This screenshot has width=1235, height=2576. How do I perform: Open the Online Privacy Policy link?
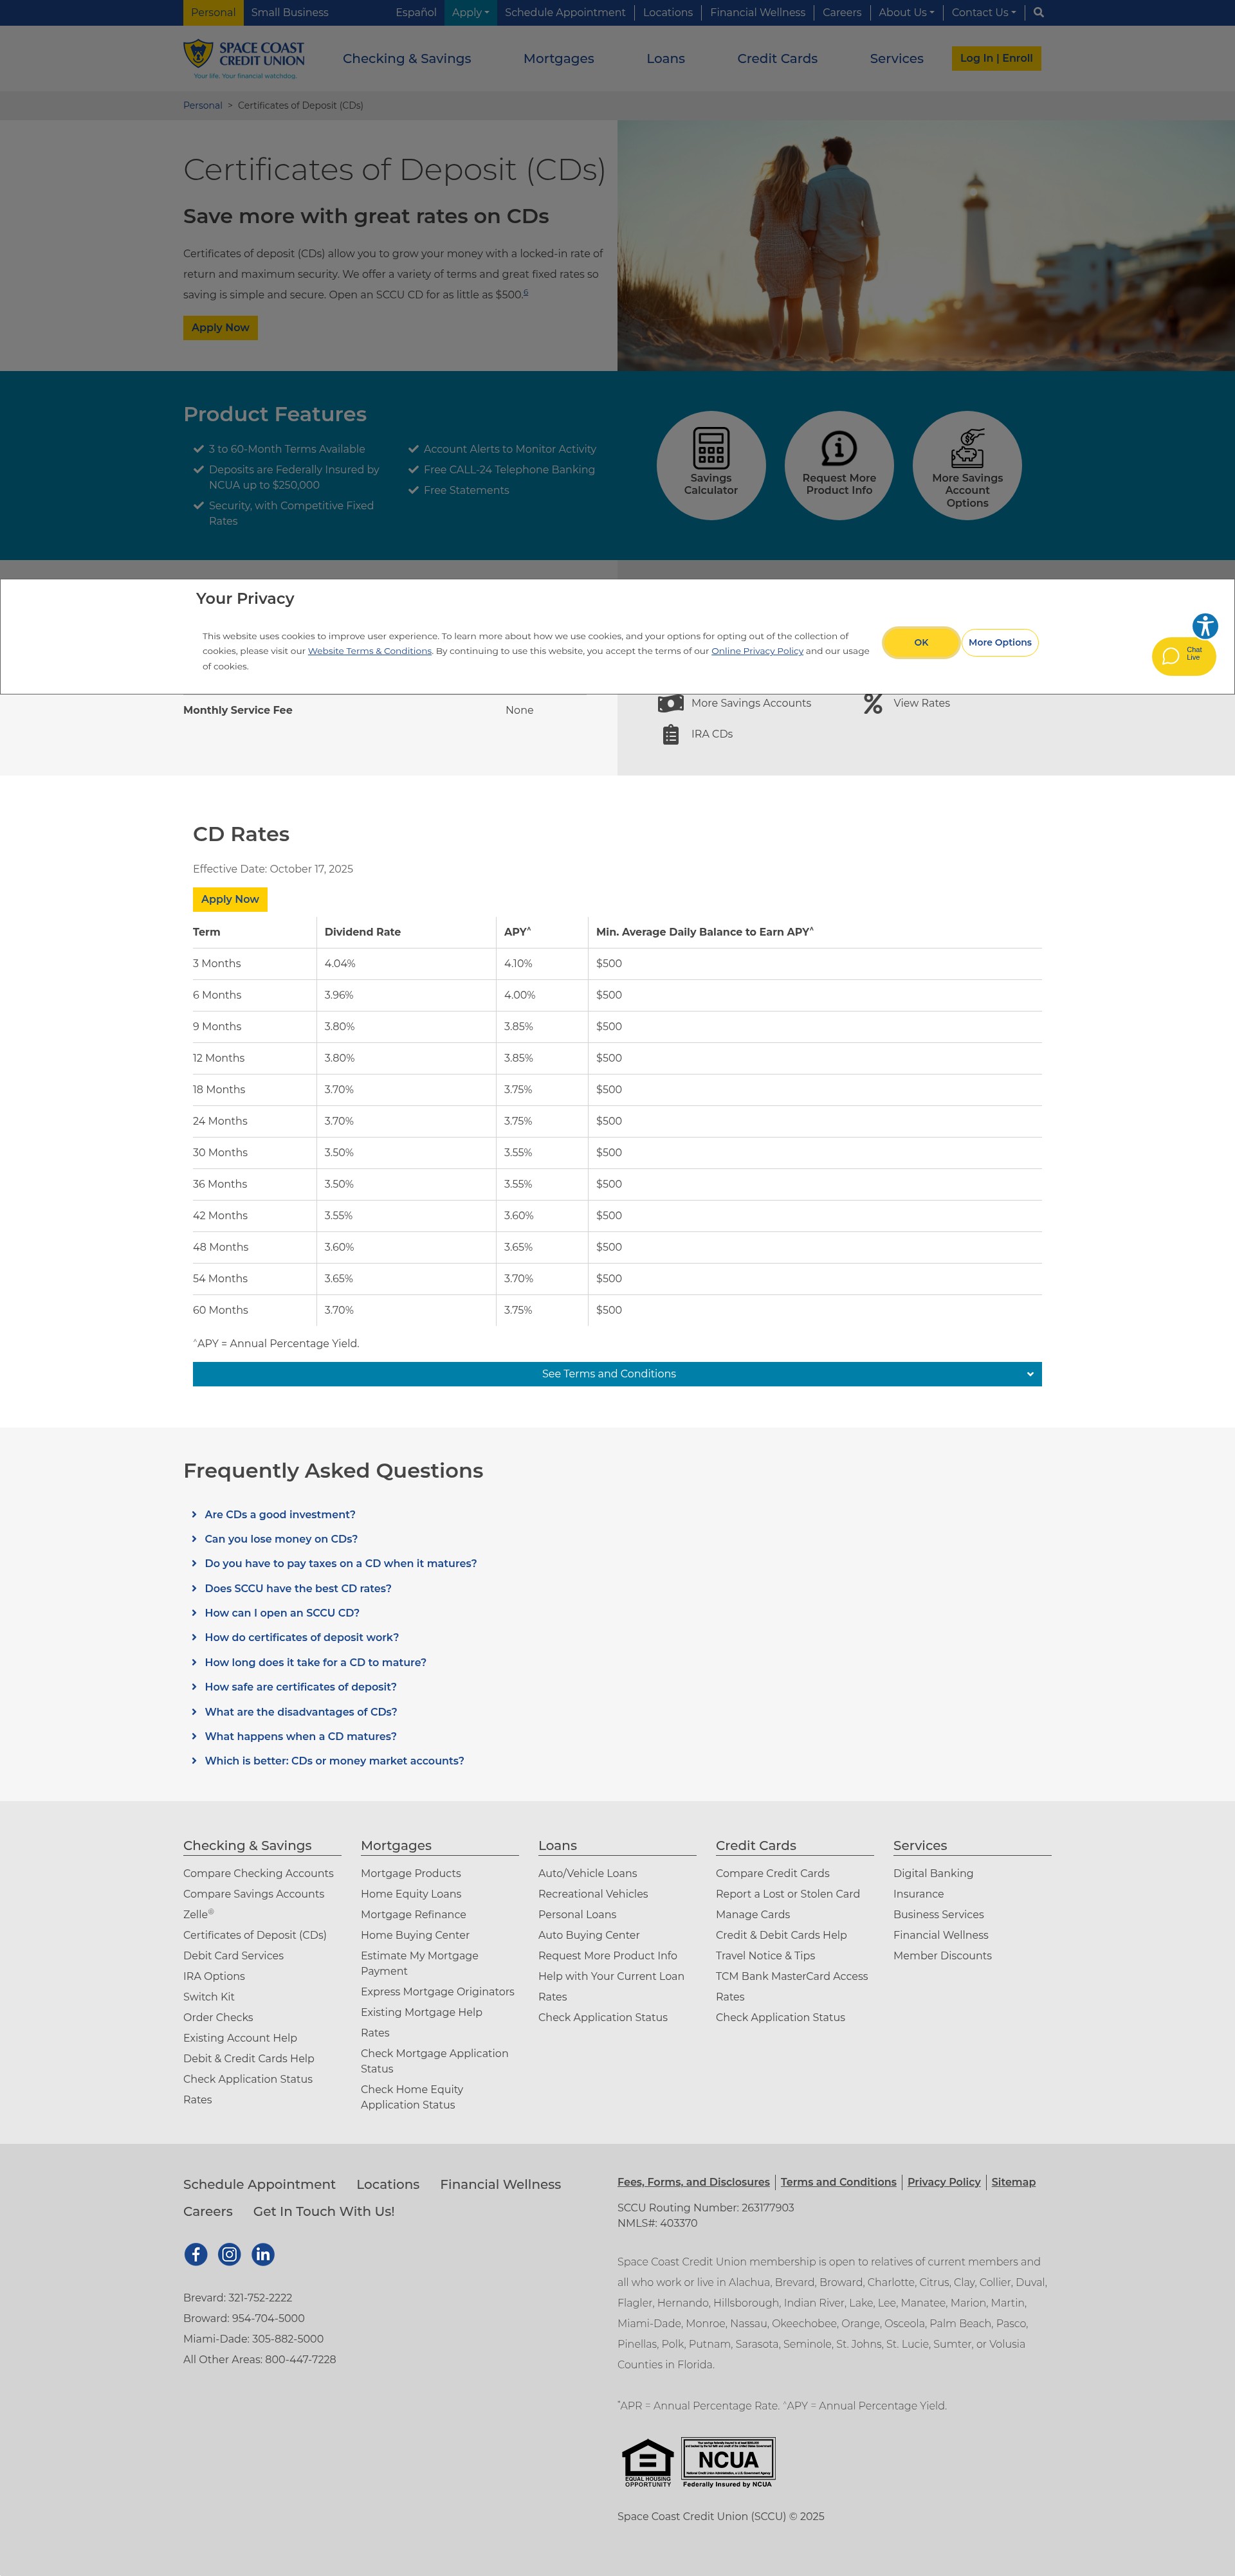[x=757, y=651]
